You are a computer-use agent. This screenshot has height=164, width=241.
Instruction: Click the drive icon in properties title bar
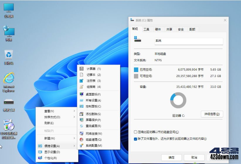[132, 20]
